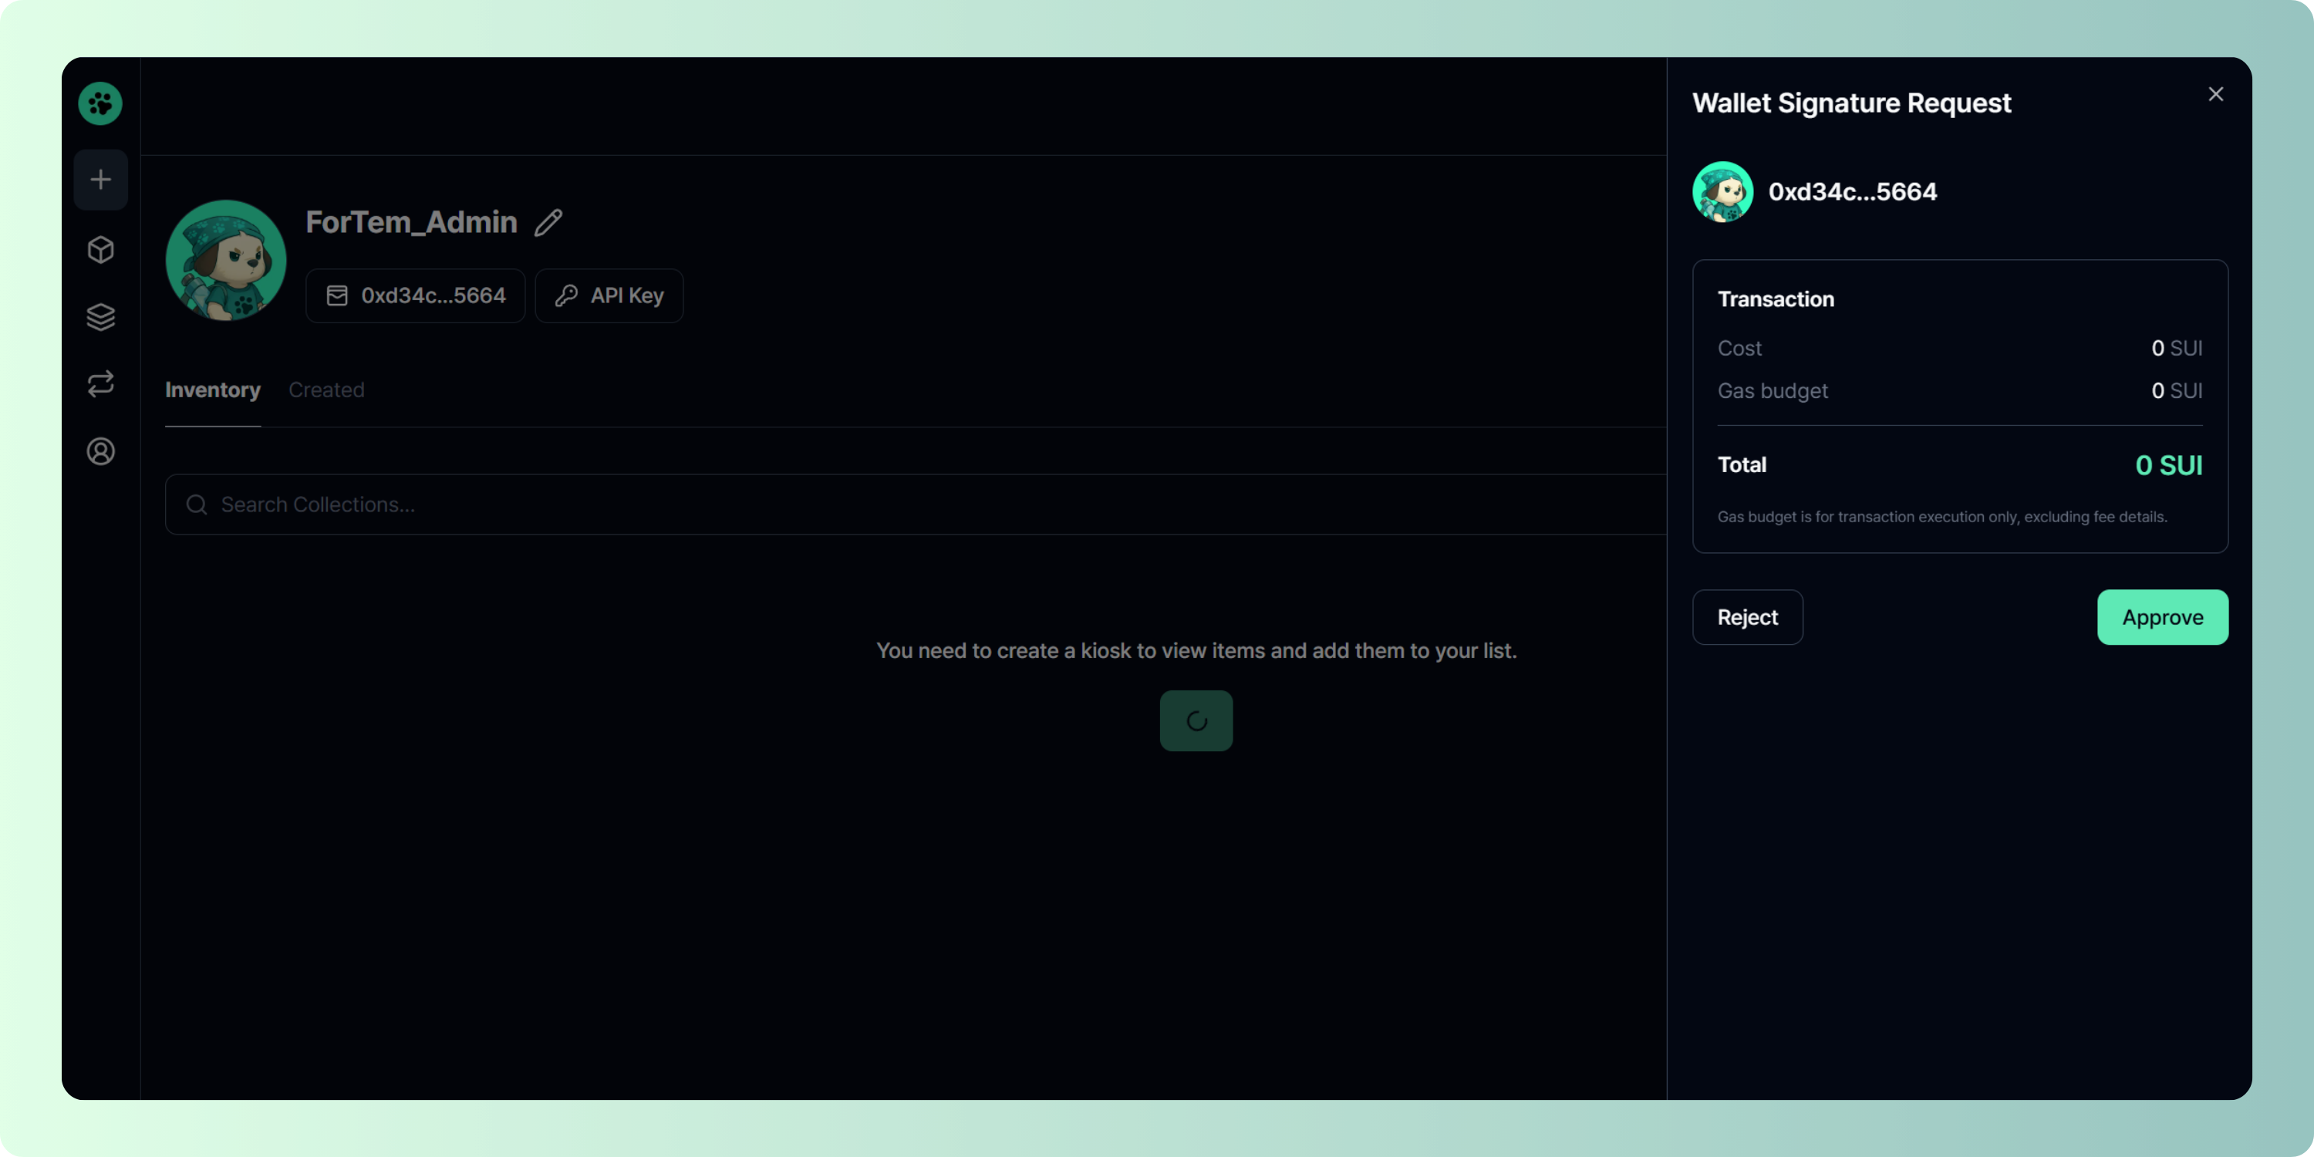Click the plus icon in sidebar

click(x=100, y=180)
